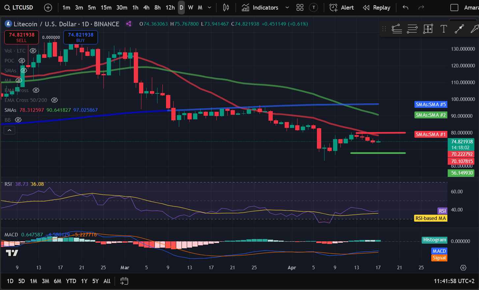The height and width of the screenshot is (290, 479).
Task: Pick the date and price range tool
Action: [x=428, y=29]
